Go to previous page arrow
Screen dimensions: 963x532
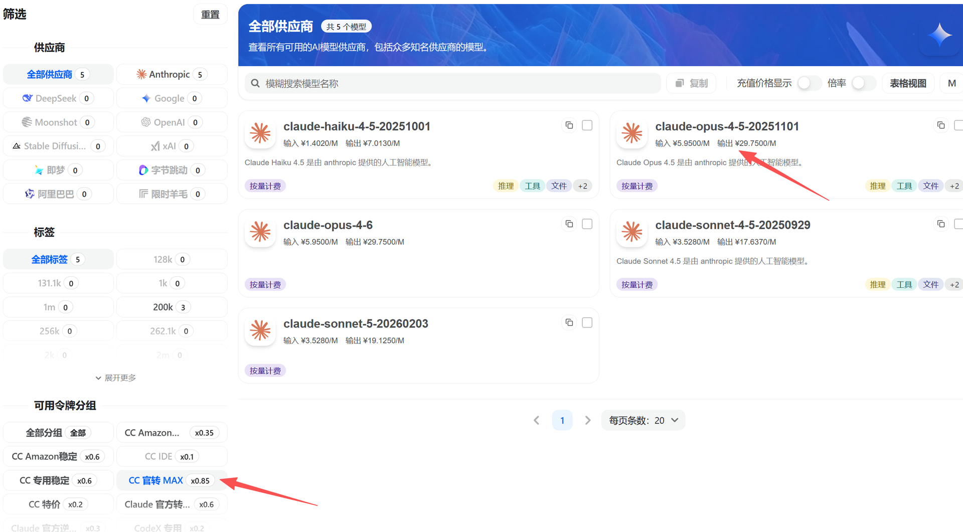pos(536,420)
